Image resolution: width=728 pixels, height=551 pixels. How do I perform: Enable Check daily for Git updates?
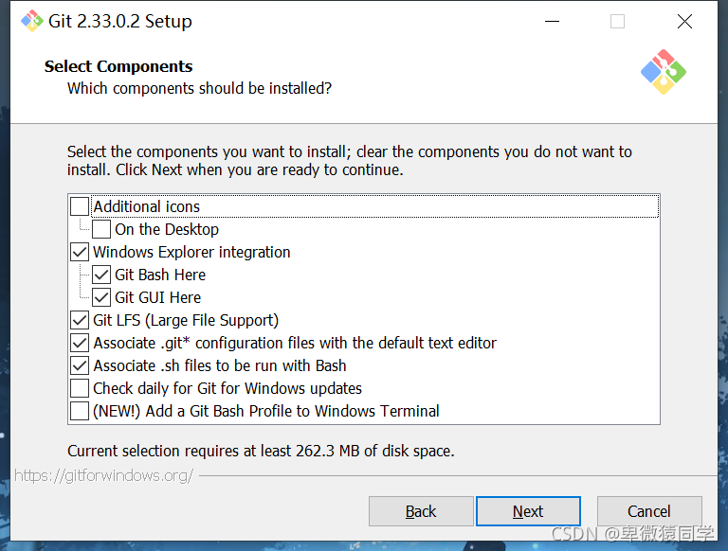[x=80, y=388]
